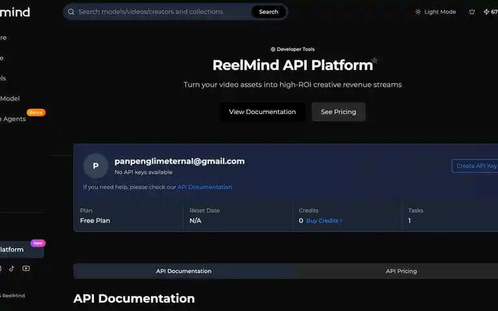The width and height of the screenshot is (498, 311).
Task: Click the round P user avatar
Action: 95,166
